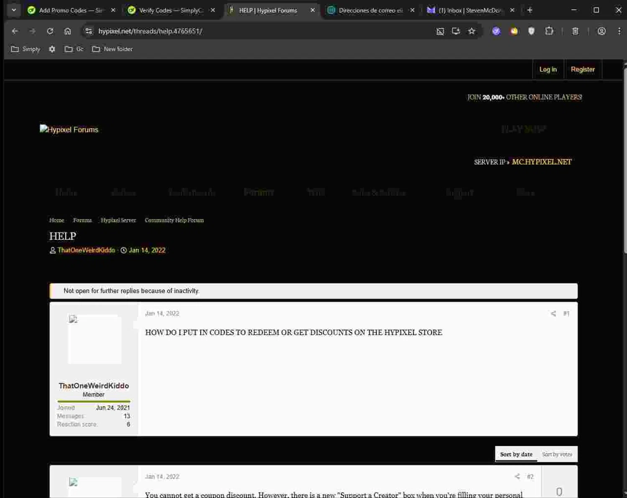Click the shield extension icon
Image resolution: width=627 pixels, height=498 pixels.
(531, 31)
